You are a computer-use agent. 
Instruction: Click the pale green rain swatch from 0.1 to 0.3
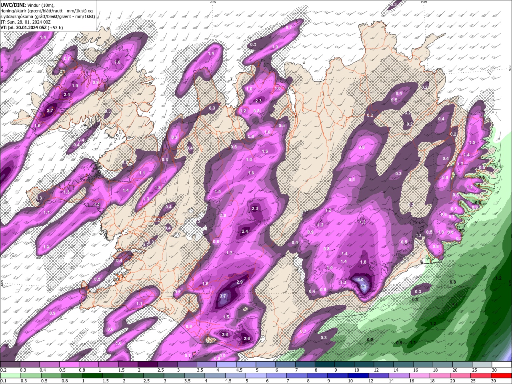[10, 376]
